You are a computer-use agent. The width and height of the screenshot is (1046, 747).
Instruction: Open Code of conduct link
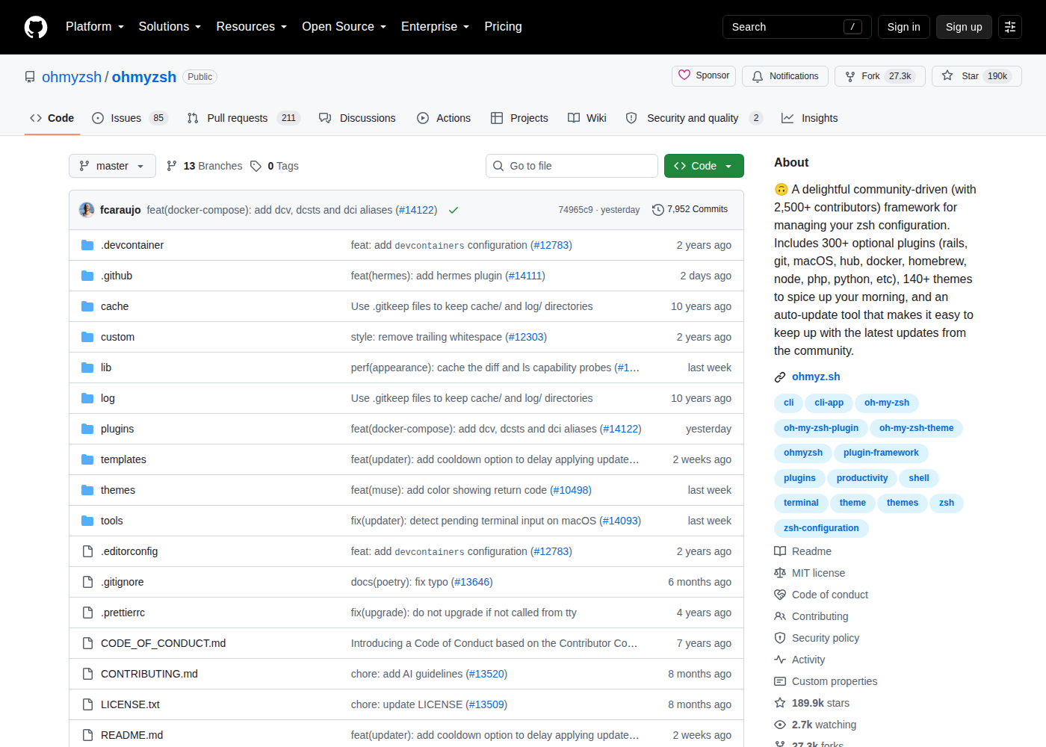coord(821,595)
